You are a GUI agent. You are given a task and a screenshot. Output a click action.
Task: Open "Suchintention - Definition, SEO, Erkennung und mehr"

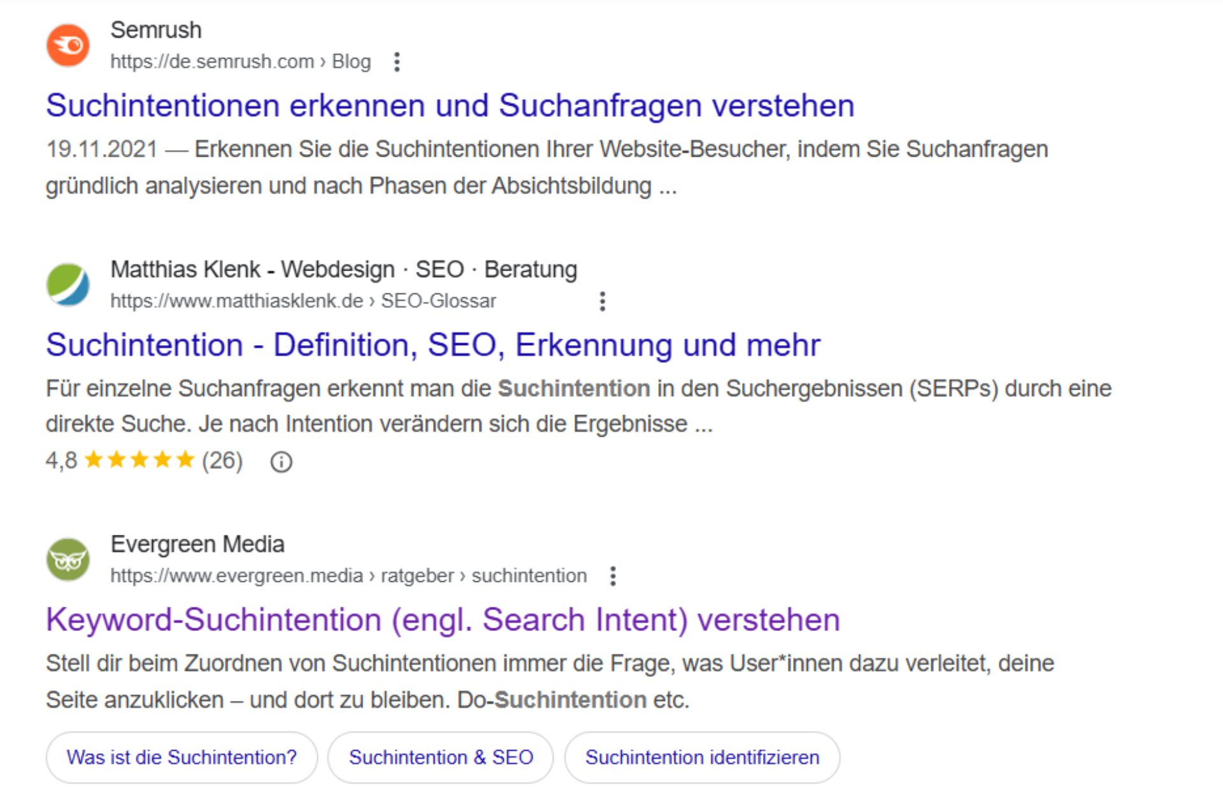432,344
